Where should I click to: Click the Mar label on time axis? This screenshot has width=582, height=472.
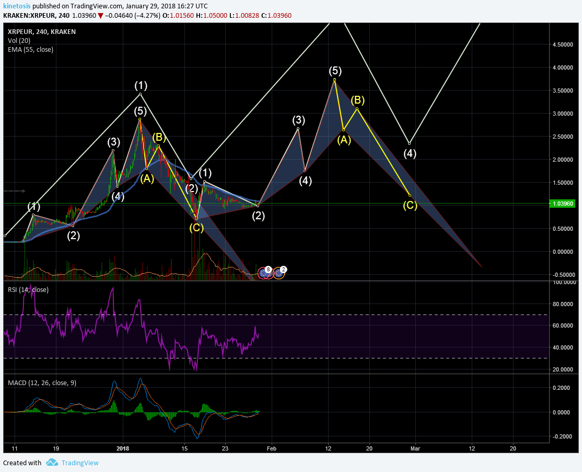click(415, 448)
